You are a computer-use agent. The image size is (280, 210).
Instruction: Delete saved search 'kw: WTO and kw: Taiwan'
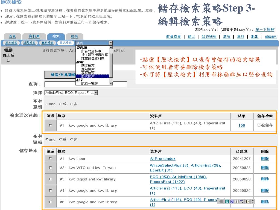(265, 168)
